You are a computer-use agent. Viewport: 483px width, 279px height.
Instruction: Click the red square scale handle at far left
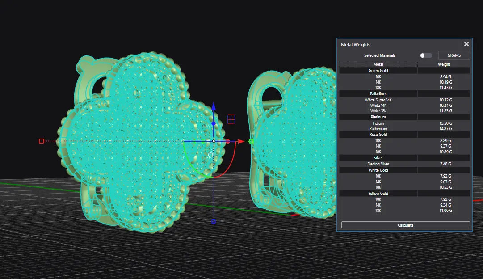(x=42, y=141)
